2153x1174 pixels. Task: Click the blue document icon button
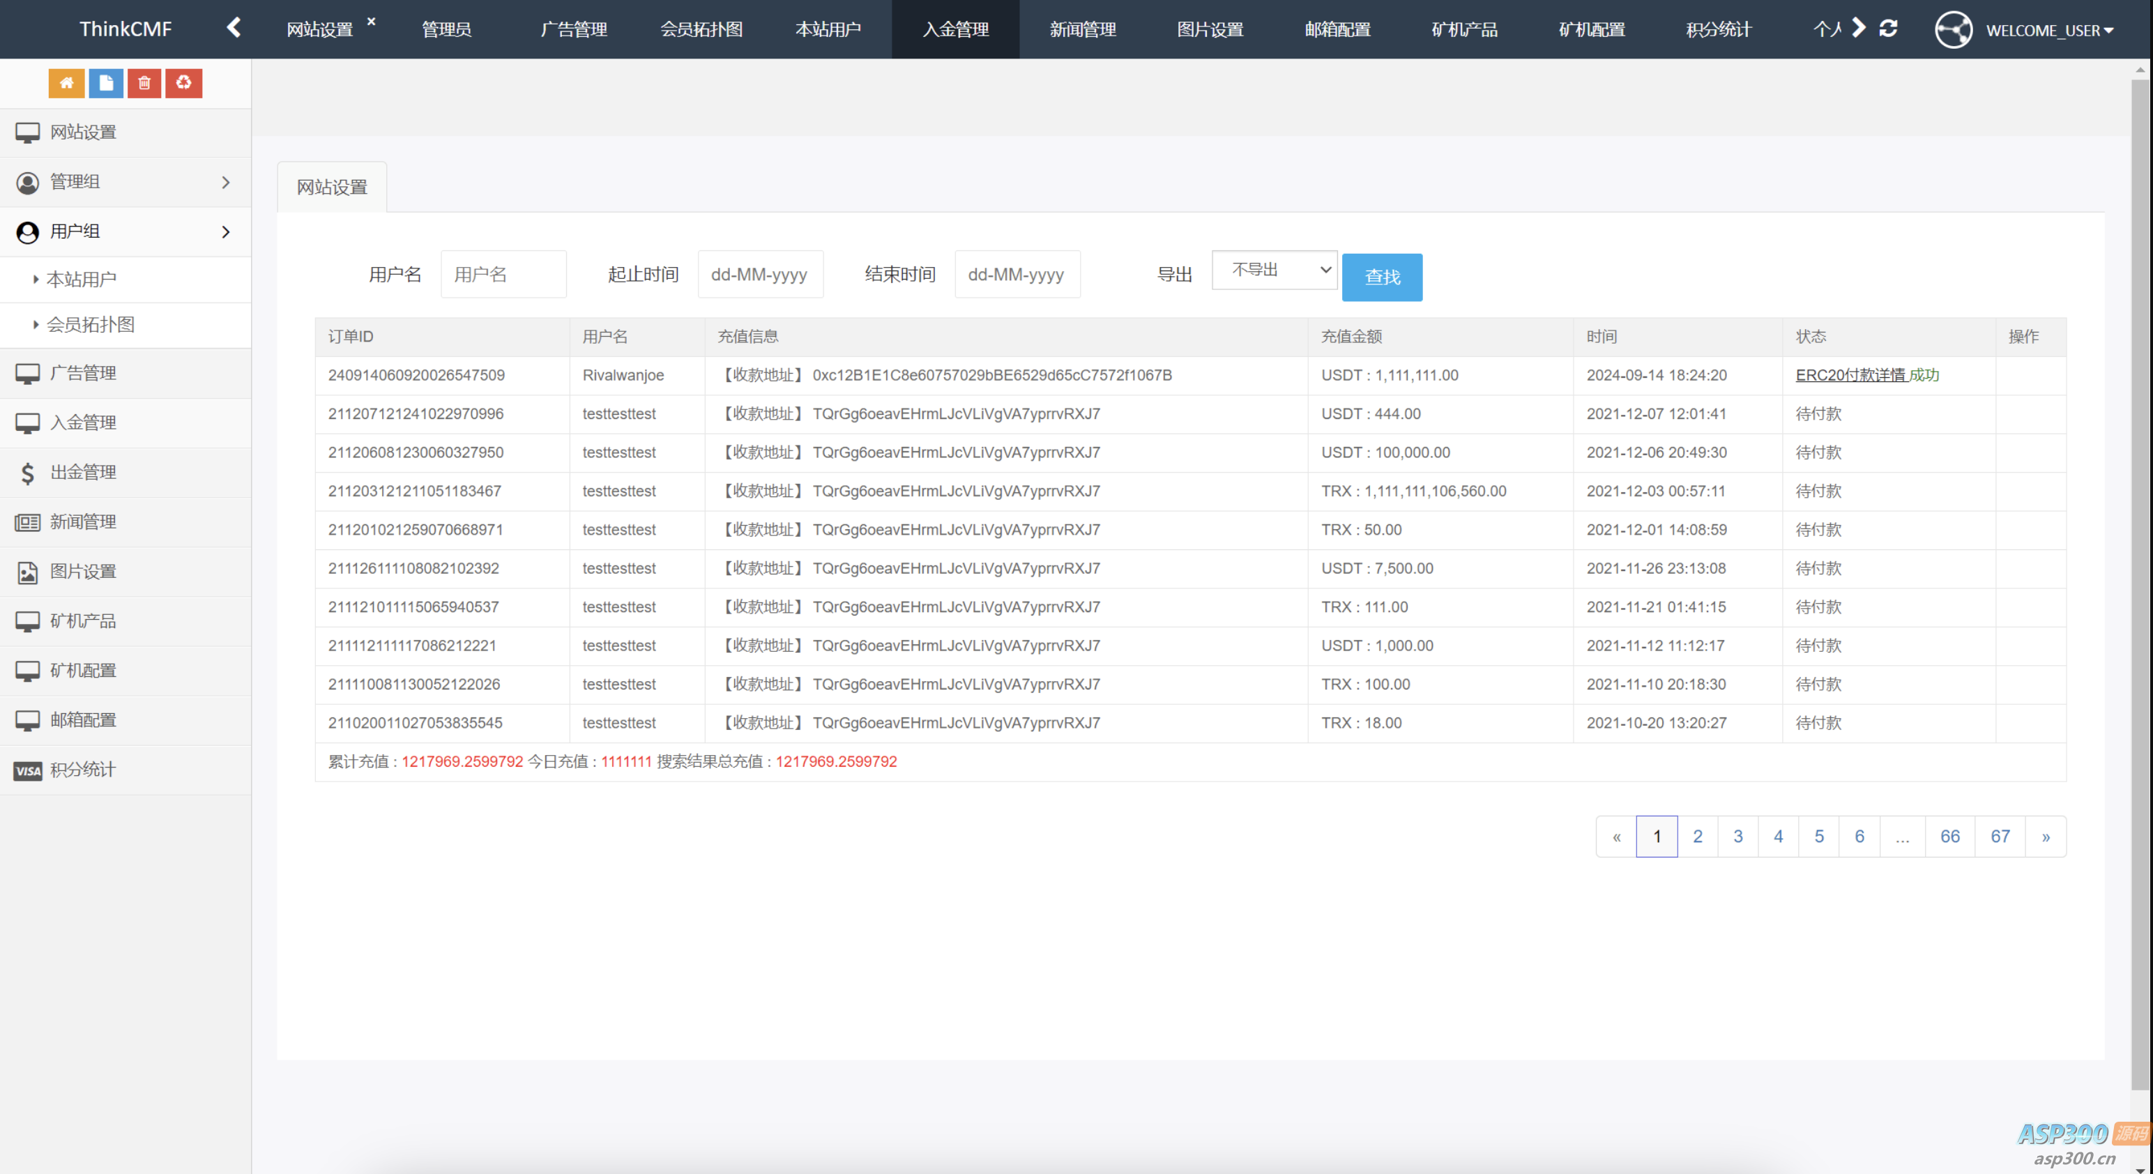click(x=106, y=83)
